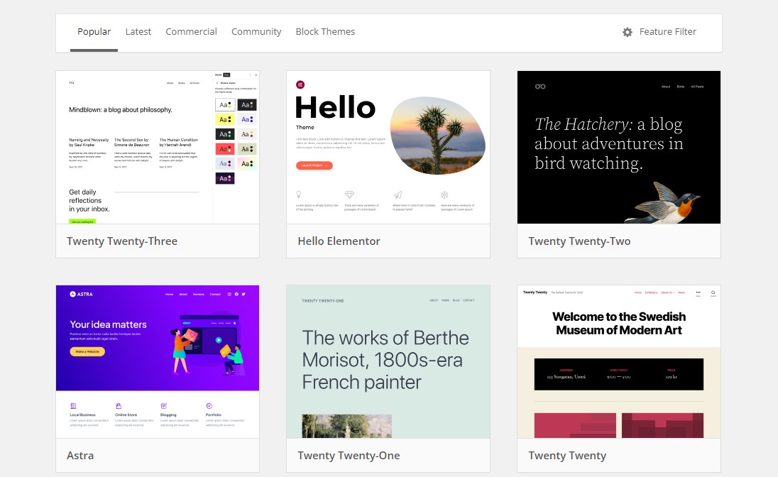The image size is (778, 477).
Task: Click the Hello Elementor theme name
Action: tap(339, 241)
